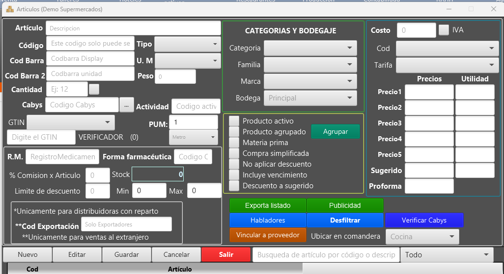Click the article search input field
The width and height of the screenshot is (504, 274).
tap(326, 255)
